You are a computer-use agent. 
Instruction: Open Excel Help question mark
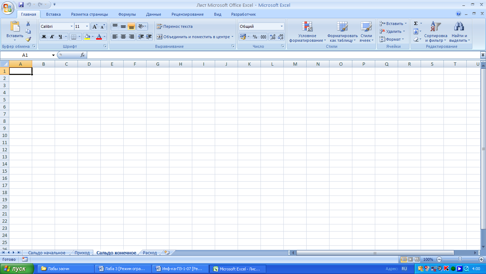458,14
